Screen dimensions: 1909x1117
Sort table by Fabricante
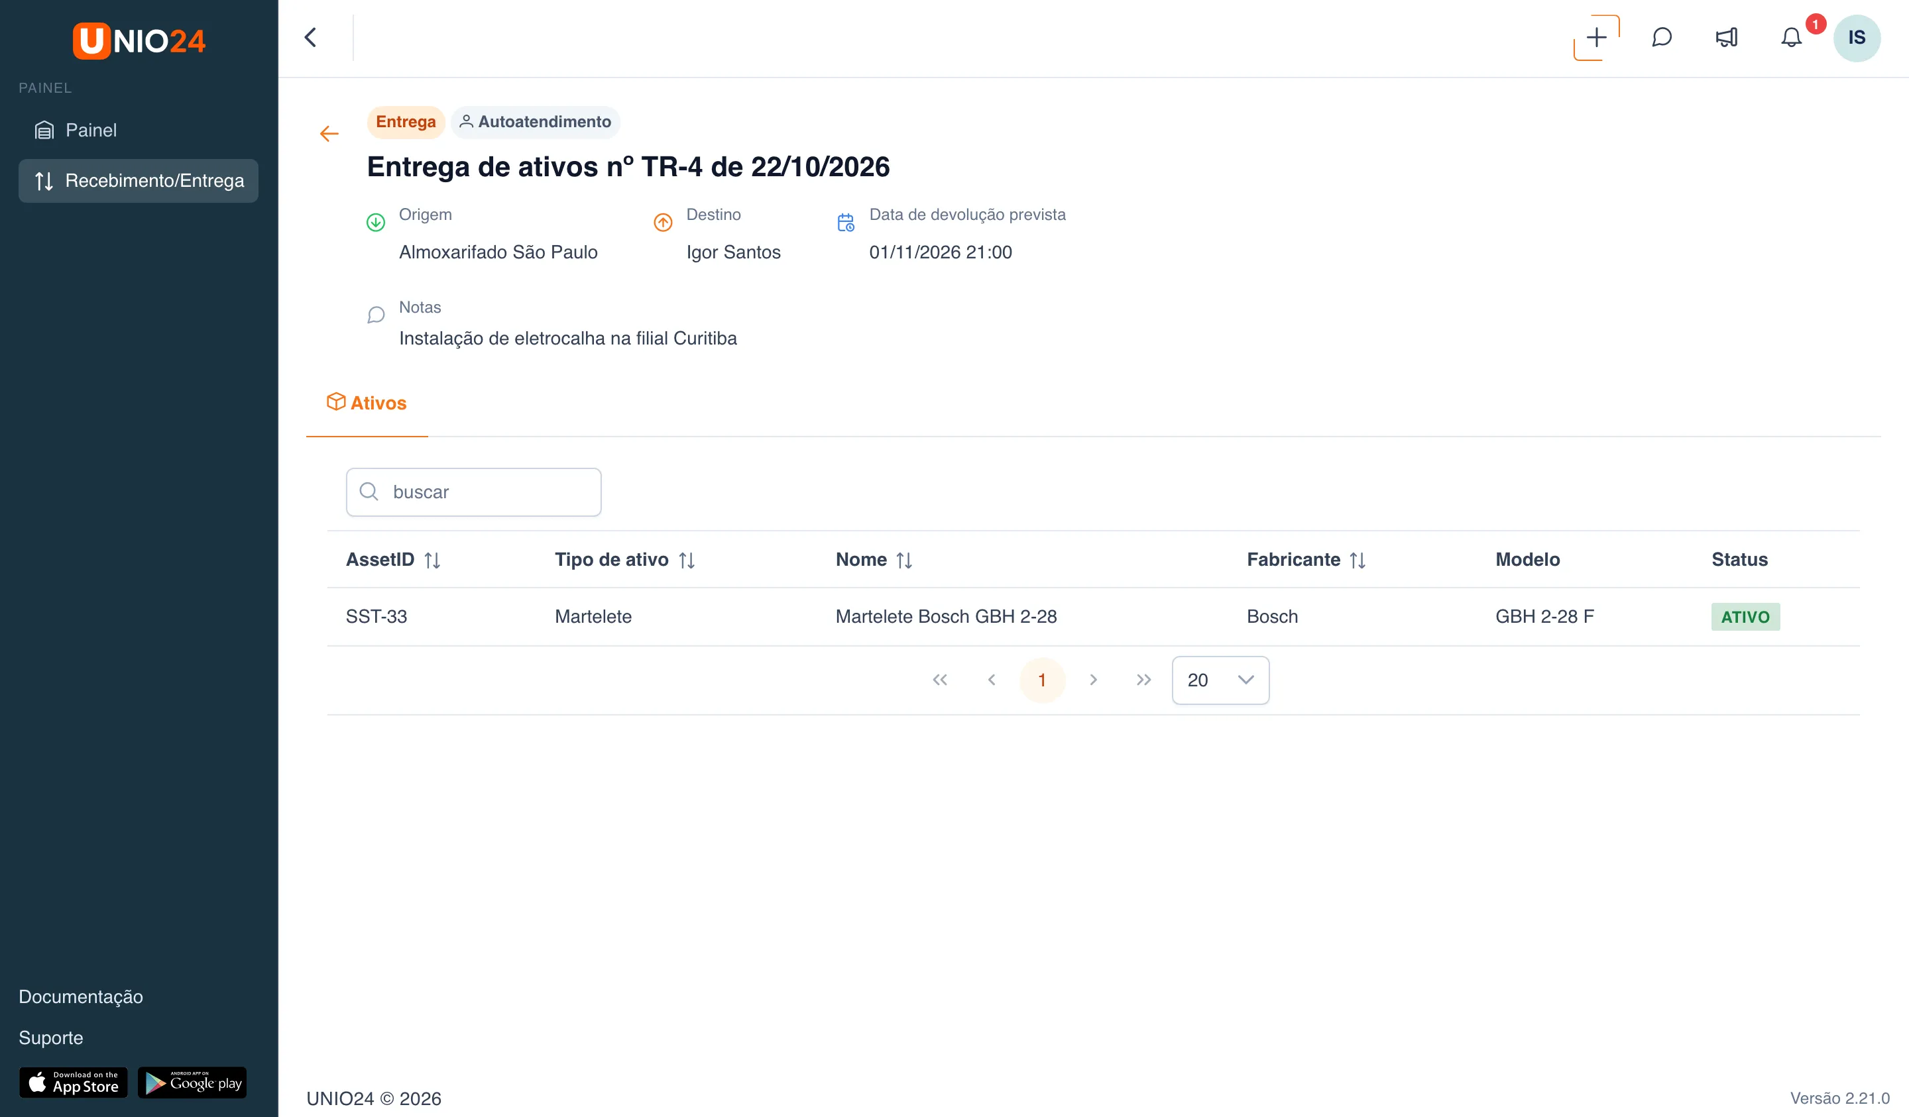click(1358, 560)
